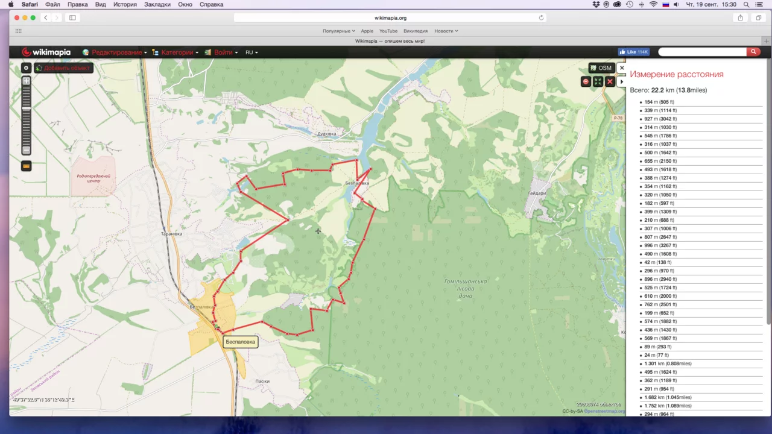Screen dimensions: 772x434
Task: Expand the Новости bookmarks folder
Action: click(x=446, y=31)
